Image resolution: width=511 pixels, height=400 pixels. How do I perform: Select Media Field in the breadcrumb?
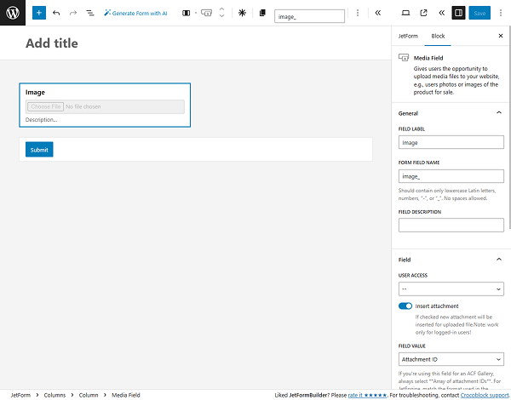126,395
